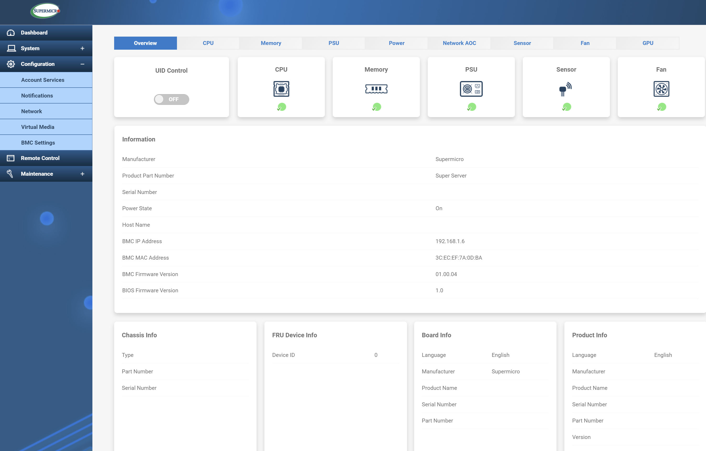Click the green CPU health status indicator
Image resolution: width=706 pixels, height=451 pixels.
coord(281,107)
